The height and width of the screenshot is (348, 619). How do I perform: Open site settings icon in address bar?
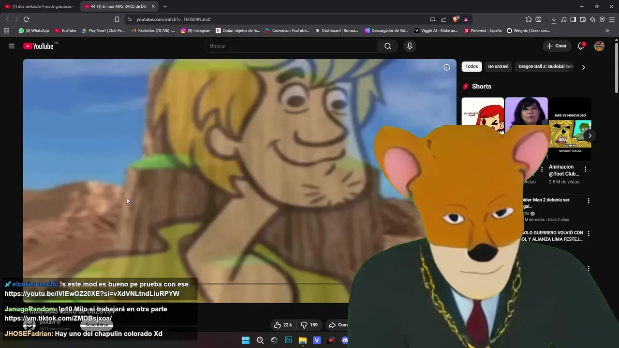130,19
